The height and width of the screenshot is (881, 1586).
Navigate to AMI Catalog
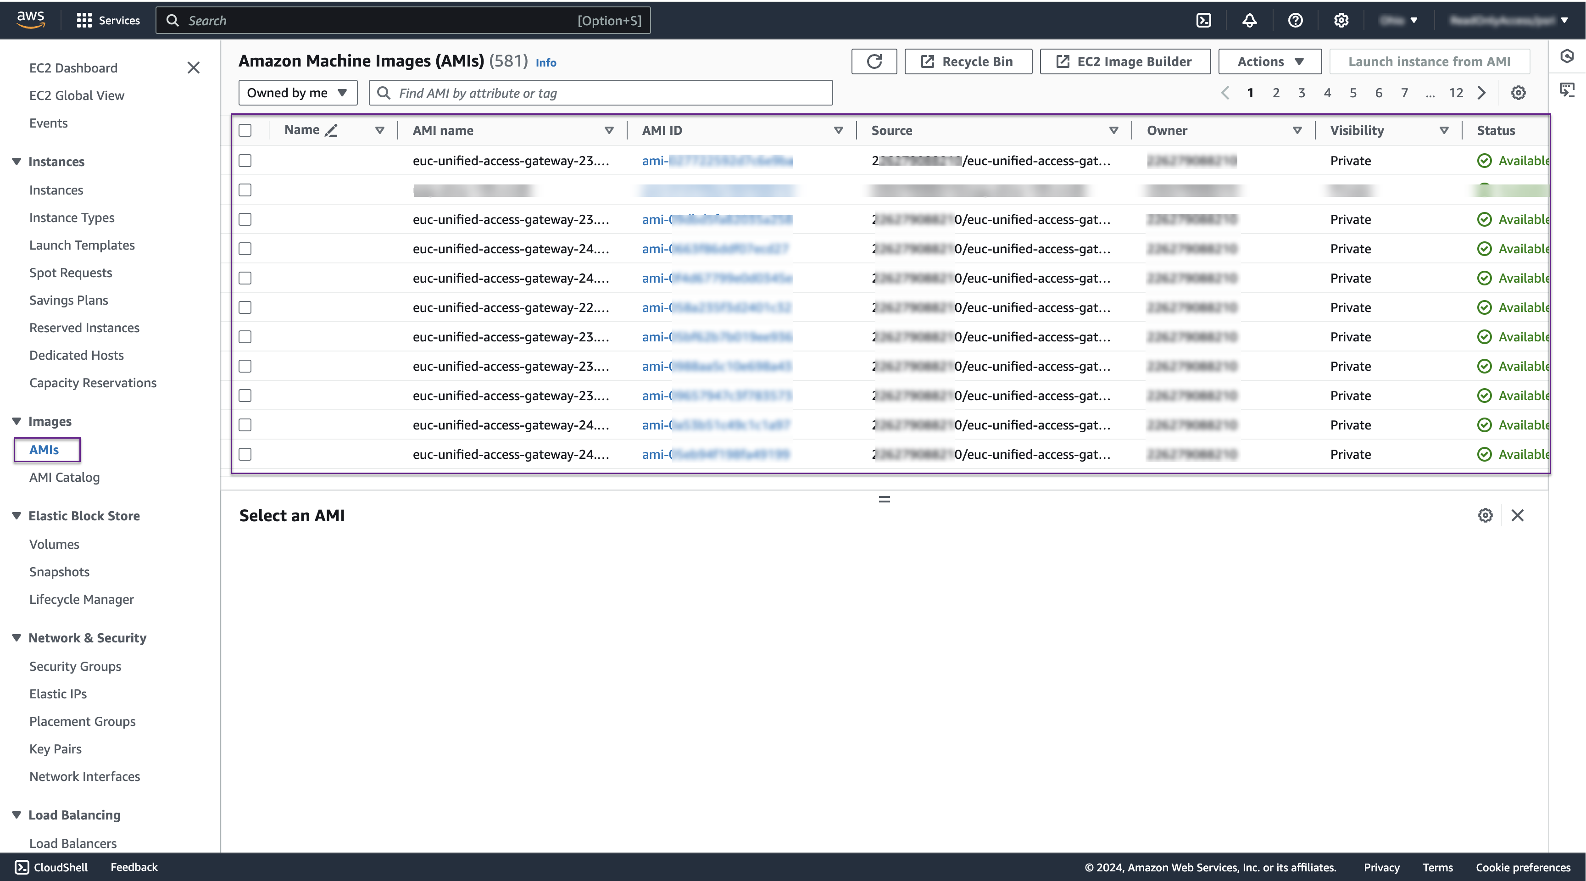pyautogui.click(x=64, y=477)
